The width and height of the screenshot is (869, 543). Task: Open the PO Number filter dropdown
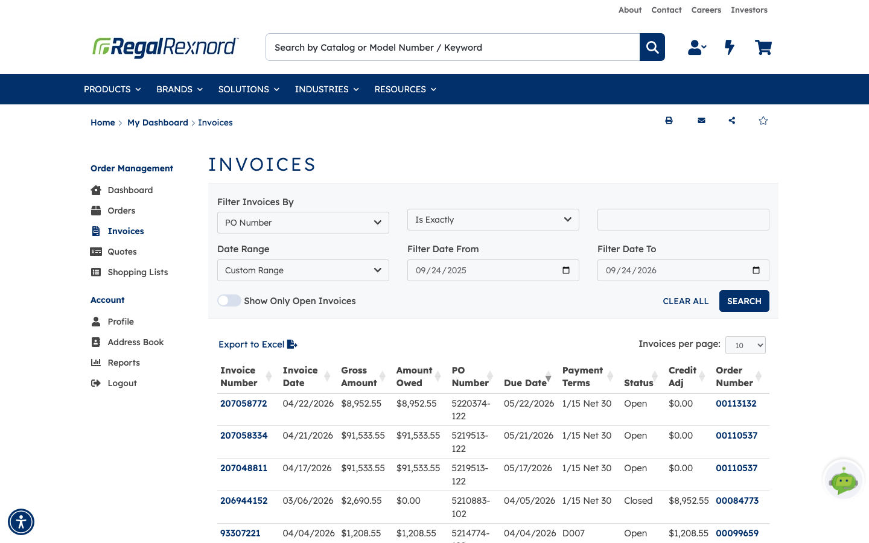point(303,223)
